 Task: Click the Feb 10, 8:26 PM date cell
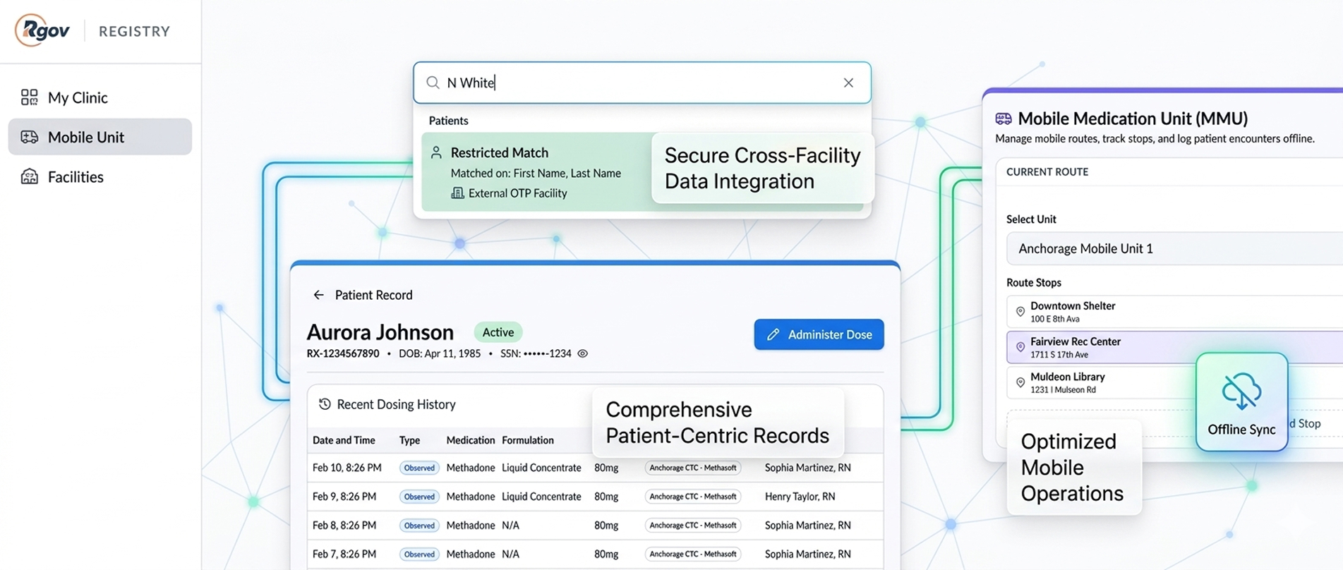[347, 468]
